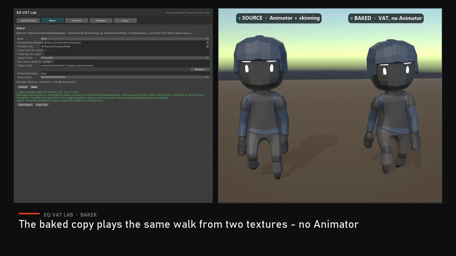This screenshot has height=256, width=456.
Task: Start baking with the Bake button
Action: tap(34, 87)
